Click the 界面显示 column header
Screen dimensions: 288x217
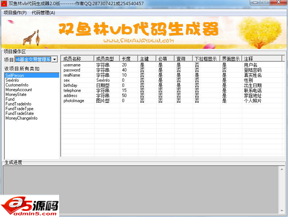[x=231, y=59]
